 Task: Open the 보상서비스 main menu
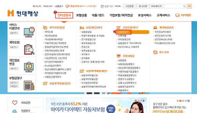145,15
